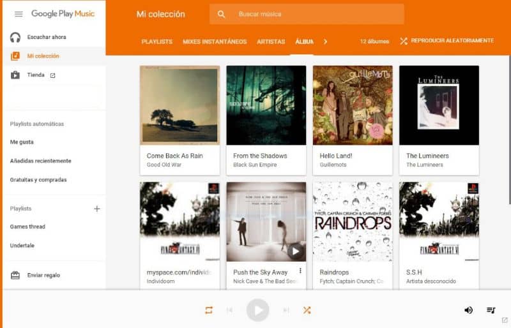511x328 pixels.
Task: Start playback with main play button
Action: pyautogui.click(x=258, y=310)
